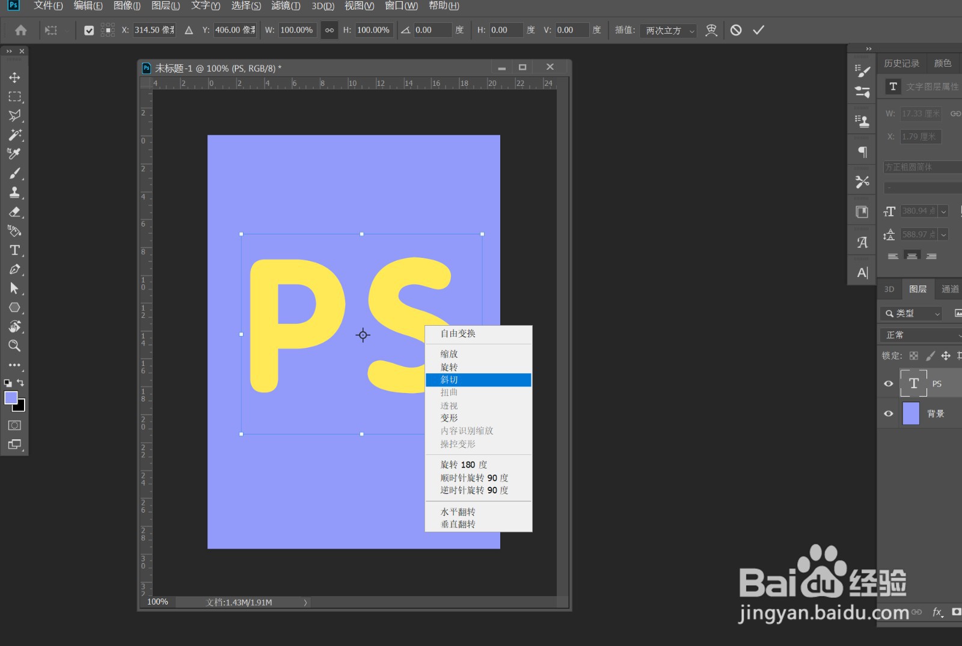
Task: Change screen mode from toolbar
Action: coord(14,445)
